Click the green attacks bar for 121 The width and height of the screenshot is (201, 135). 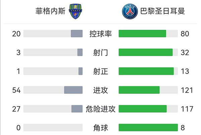[x=139, y=90]
